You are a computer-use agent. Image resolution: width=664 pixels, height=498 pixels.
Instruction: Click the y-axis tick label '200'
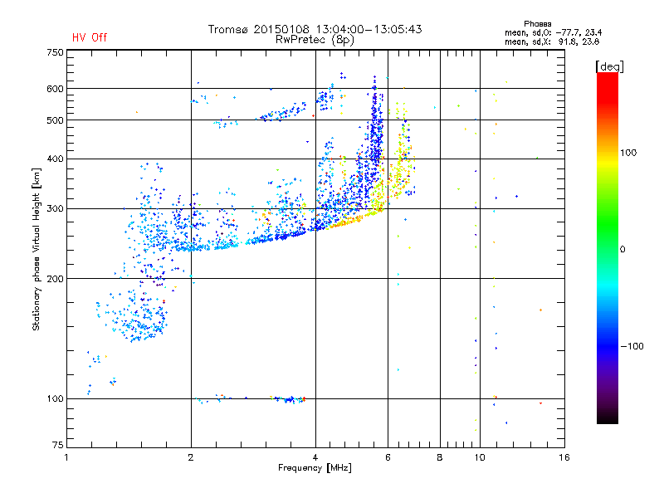[x=55, y=279]
